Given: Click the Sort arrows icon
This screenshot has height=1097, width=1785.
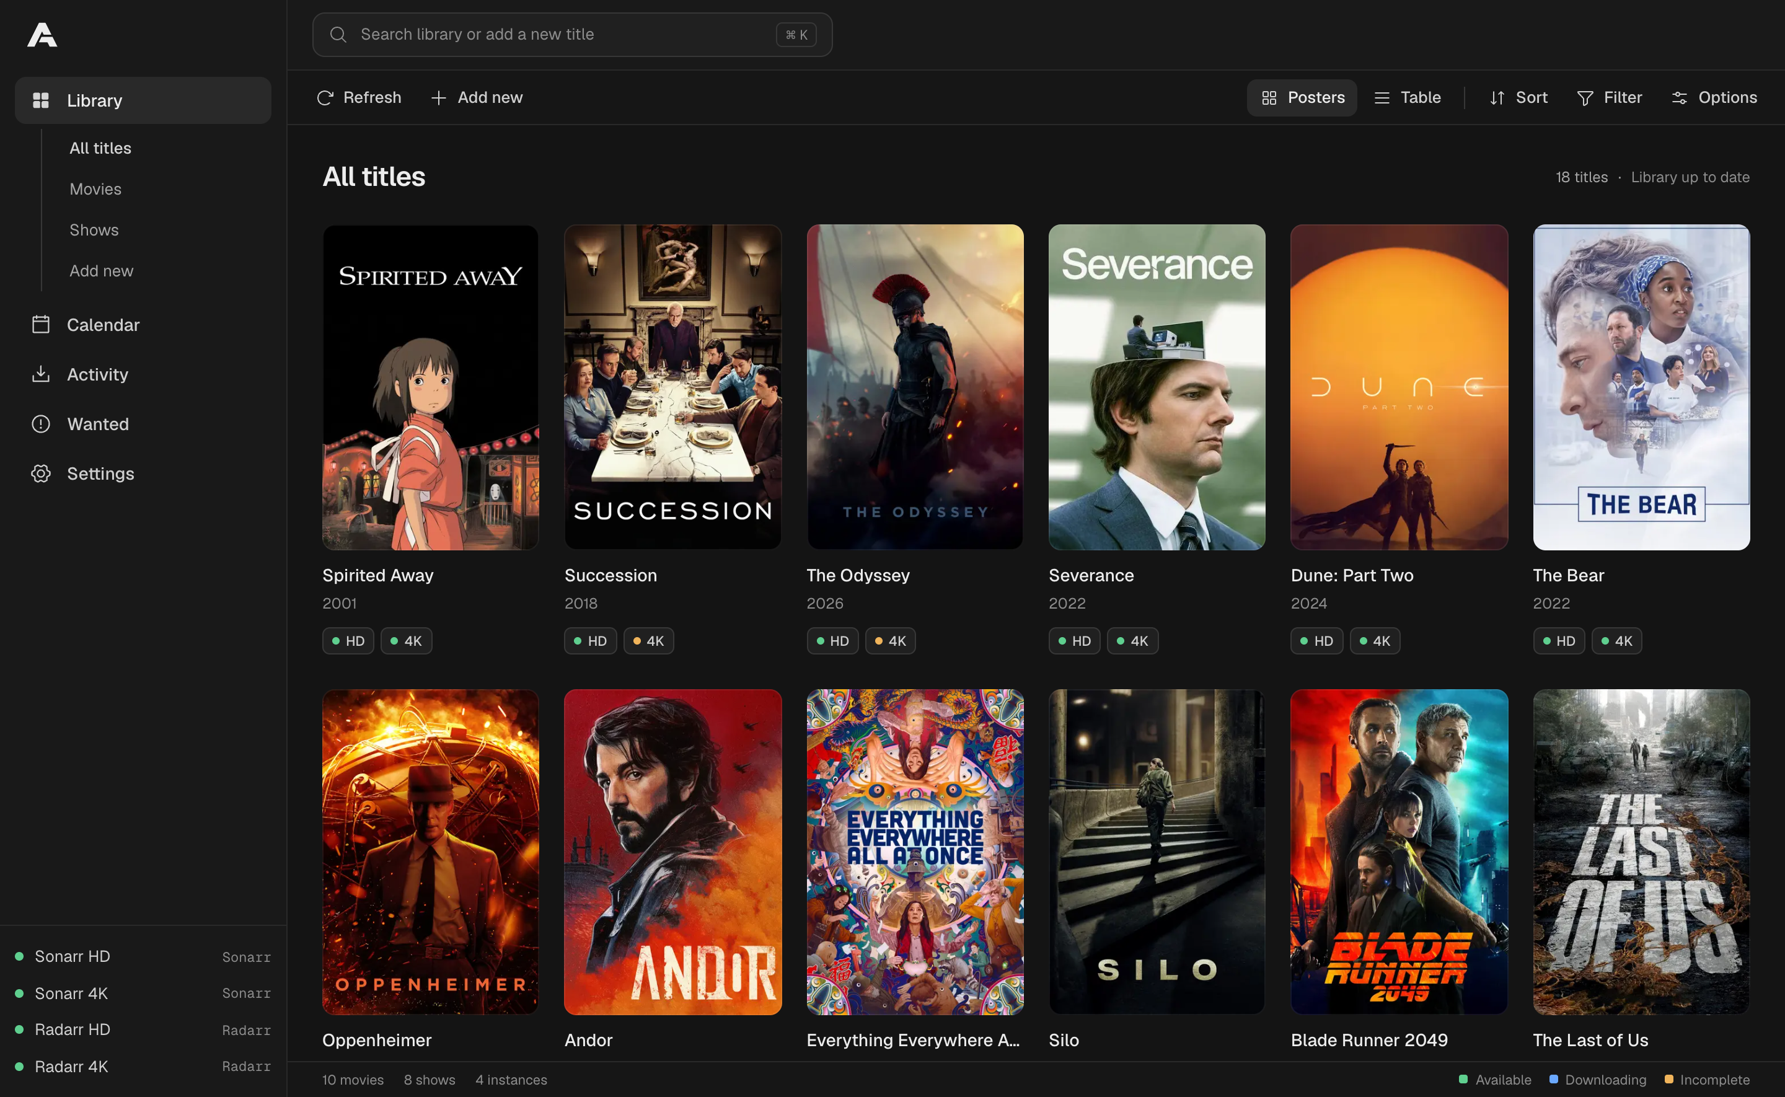Looking at the screenshot, I should click(x=1497, y=97).
